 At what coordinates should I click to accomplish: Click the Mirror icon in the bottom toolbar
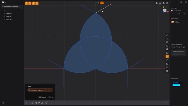pos(42,103)
